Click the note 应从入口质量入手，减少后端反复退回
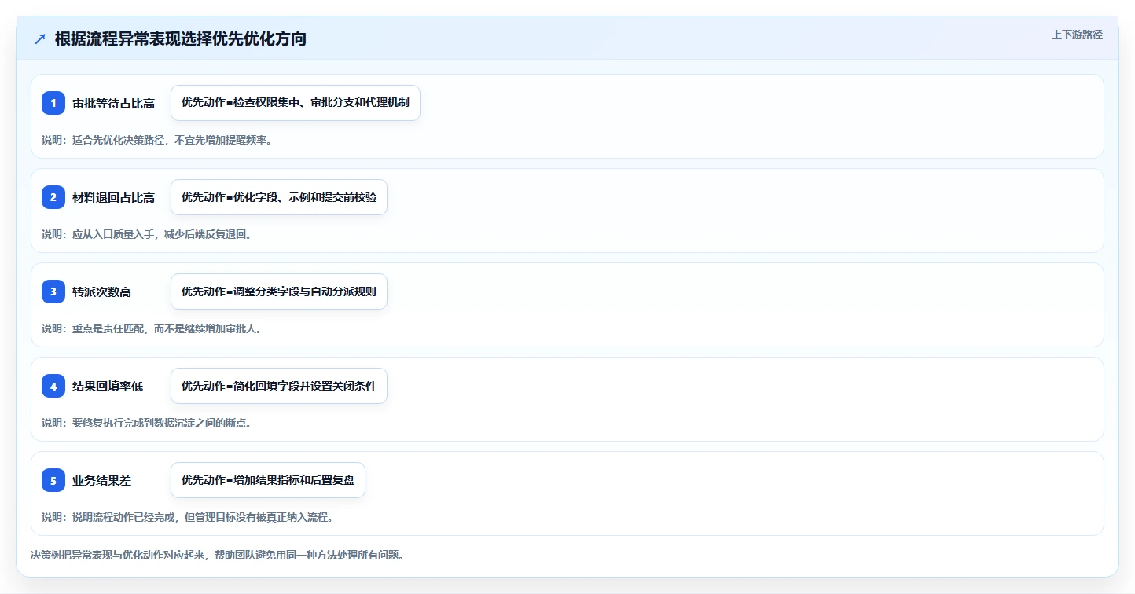 tap(147, 234)
